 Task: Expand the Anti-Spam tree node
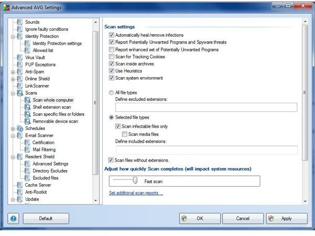[x=13, y=72]
